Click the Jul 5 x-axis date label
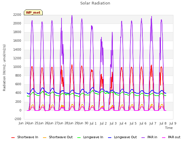This screenshot has width=191, height=143. point(133,123)
